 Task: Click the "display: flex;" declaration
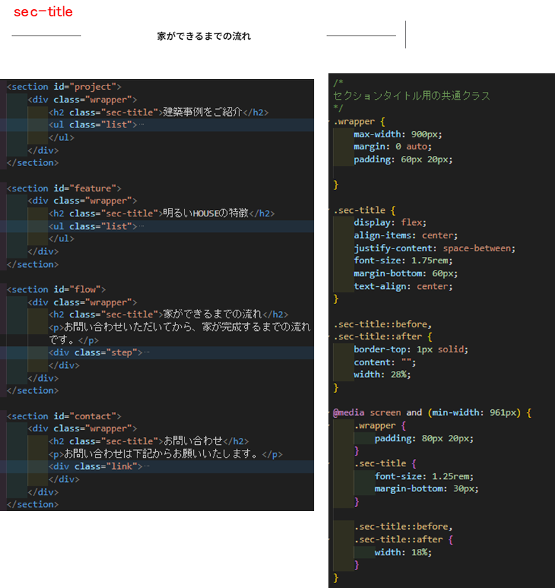pyautogui.click(x=390, y=222)
